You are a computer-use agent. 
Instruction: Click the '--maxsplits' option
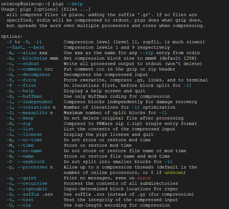click(32, 113)
